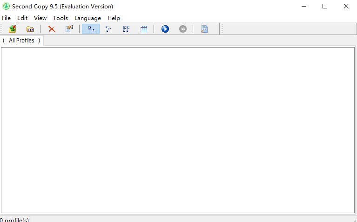Viewport: 357px width, 222px height.
Task: Click the New Profile toolbar icon
Action: click(x=13, y=29)
